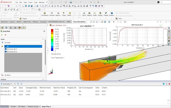
Task: Open the Display tool in the ribbon
Action: (x=100, y=14)
